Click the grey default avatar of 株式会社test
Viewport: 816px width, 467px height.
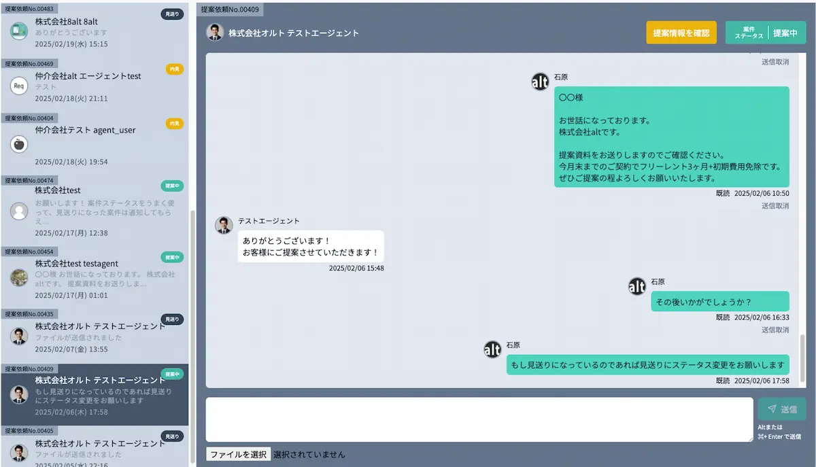19,211
